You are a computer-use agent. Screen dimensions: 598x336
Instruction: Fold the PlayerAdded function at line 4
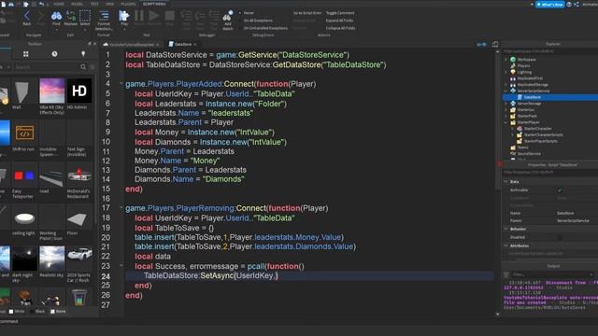(x=121, y=83)
